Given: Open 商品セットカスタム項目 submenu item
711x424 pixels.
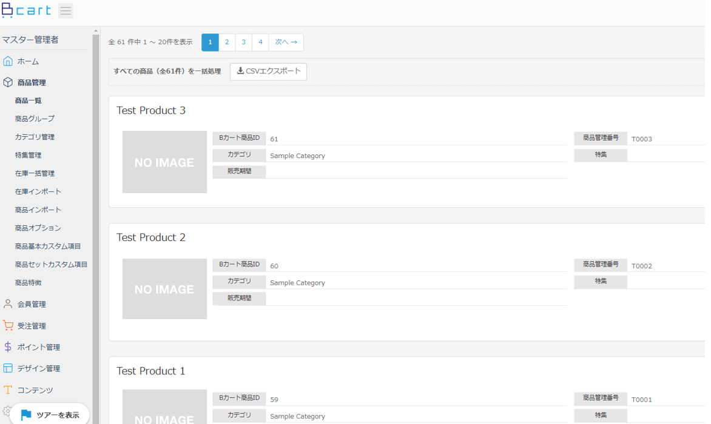Looking at the screenshot, I should tap(51, 264).
